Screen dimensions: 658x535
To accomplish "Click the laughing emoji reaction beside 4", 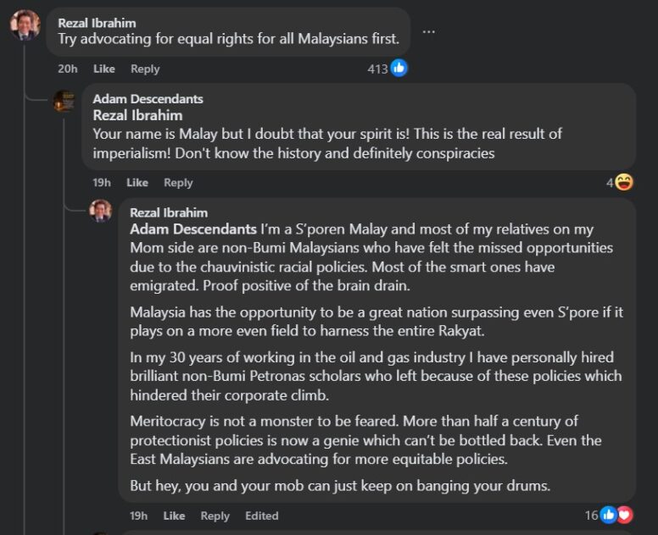I will (624, 182).
